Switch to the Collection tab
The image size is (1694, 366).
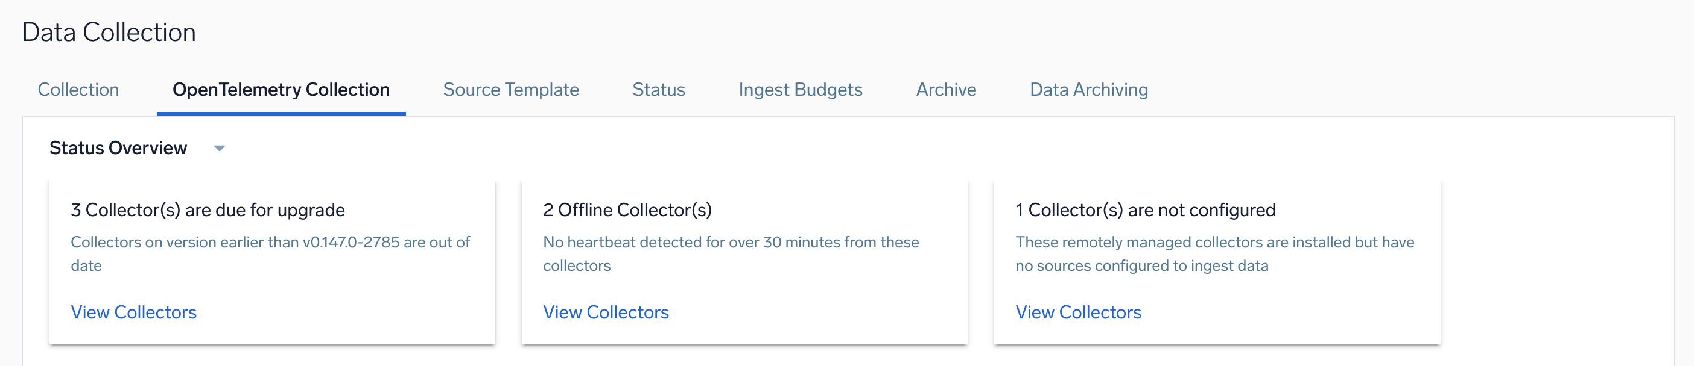tap(78, 90)
